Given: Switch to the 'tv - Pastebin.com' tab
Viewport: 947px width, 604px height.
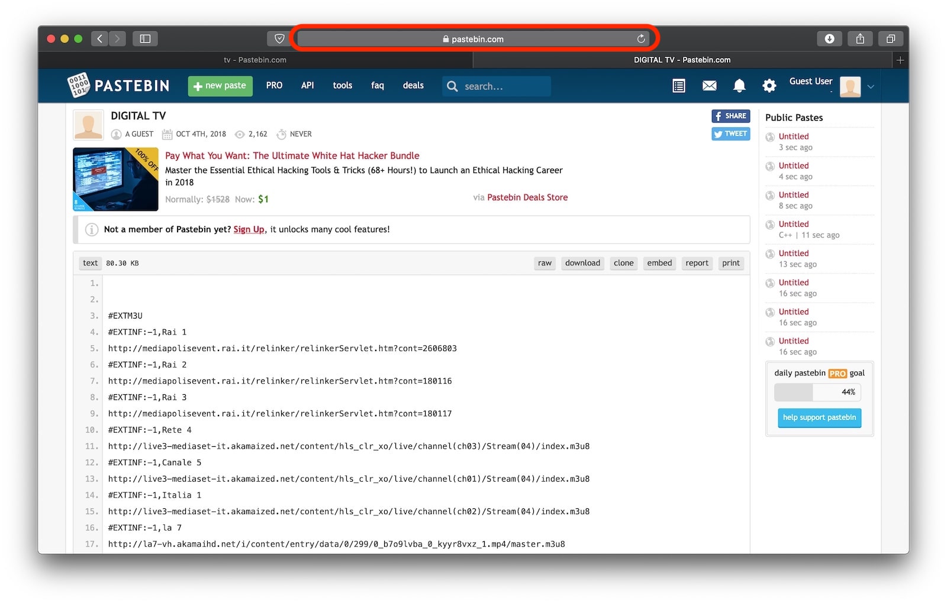Looking at the screenshot, I should click(255, 60).
